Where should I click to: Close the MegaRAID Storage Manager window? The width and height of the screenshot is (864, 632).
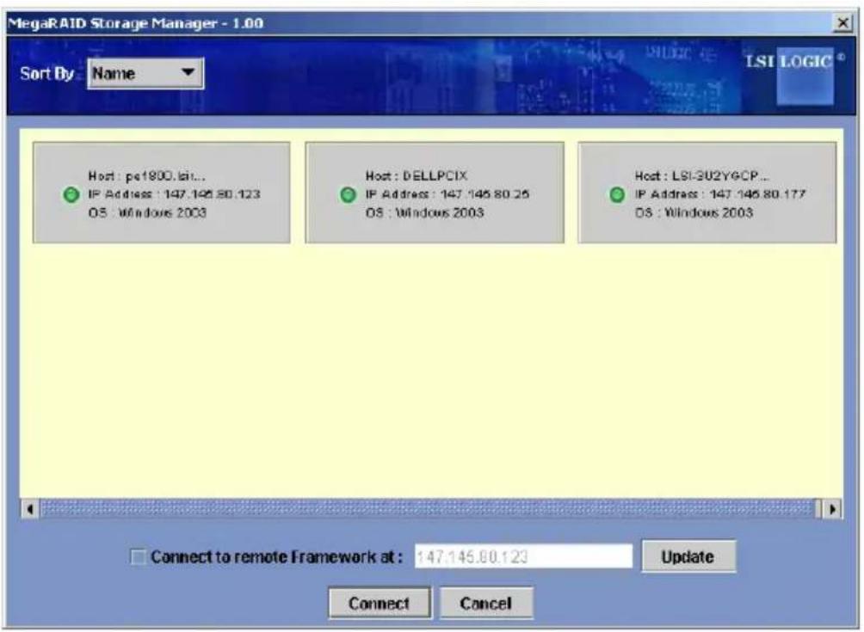point(842,22)
